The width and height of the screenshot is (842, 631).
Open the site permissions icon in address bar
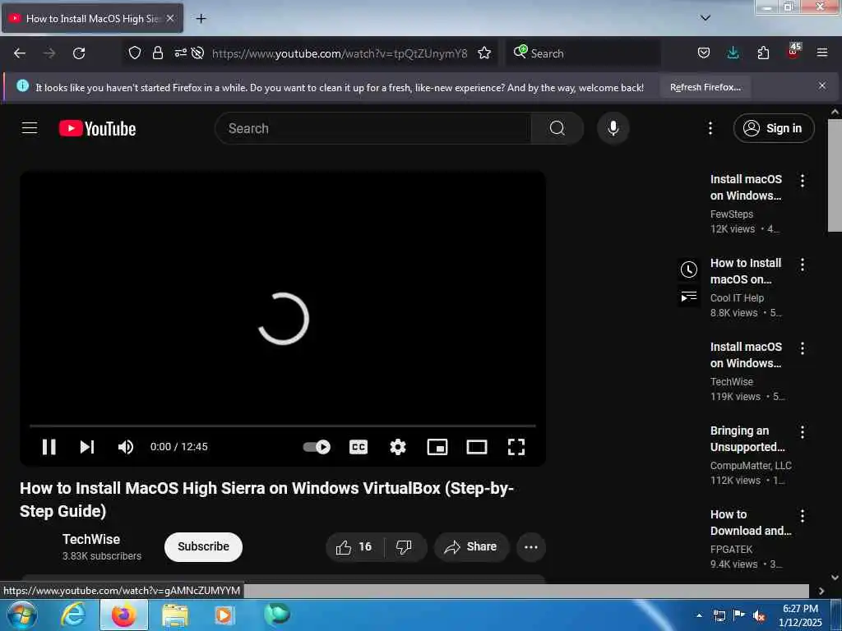[x=180, y=53]
